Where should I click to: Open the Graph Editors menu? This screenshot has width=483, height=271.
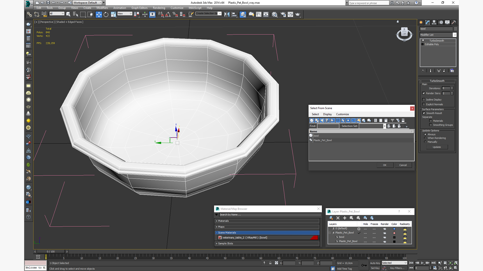click(x=139, y=8)
